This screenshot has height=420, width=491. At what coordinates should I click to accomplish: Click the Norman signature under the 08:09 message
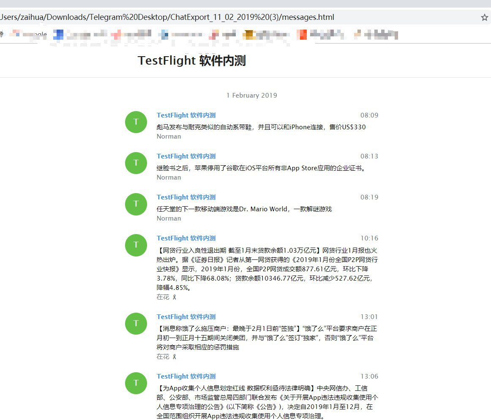(169, 136)
